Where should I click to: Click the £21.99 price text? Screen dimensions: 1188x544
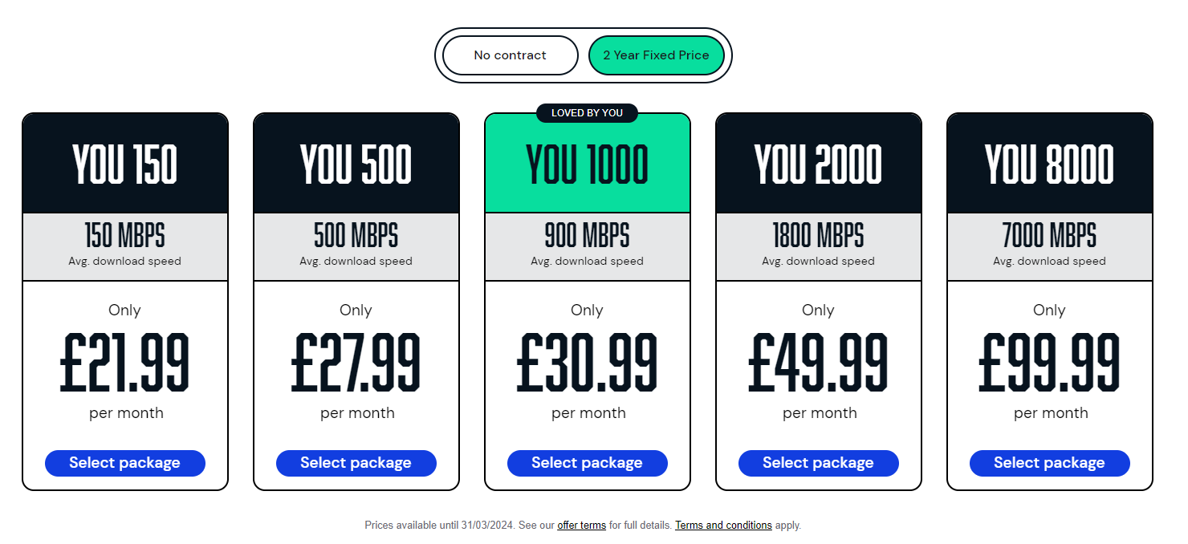point(124,363)
